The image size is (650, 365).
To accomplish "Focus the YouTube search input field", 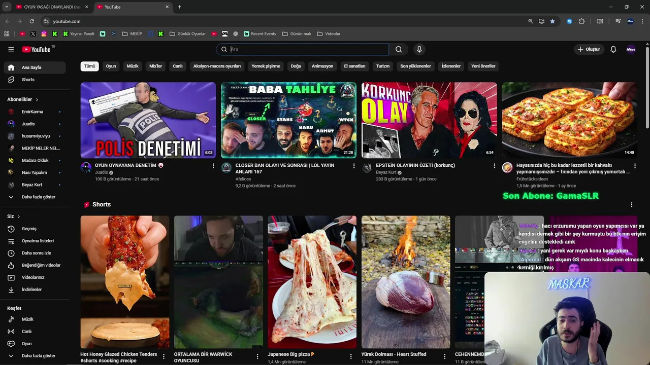I will click(x=303, y=49).
